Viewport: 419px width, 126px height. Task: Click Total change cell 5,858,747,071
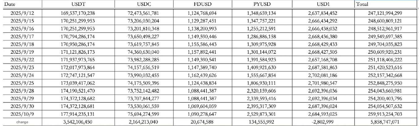[x=386, y=122]
